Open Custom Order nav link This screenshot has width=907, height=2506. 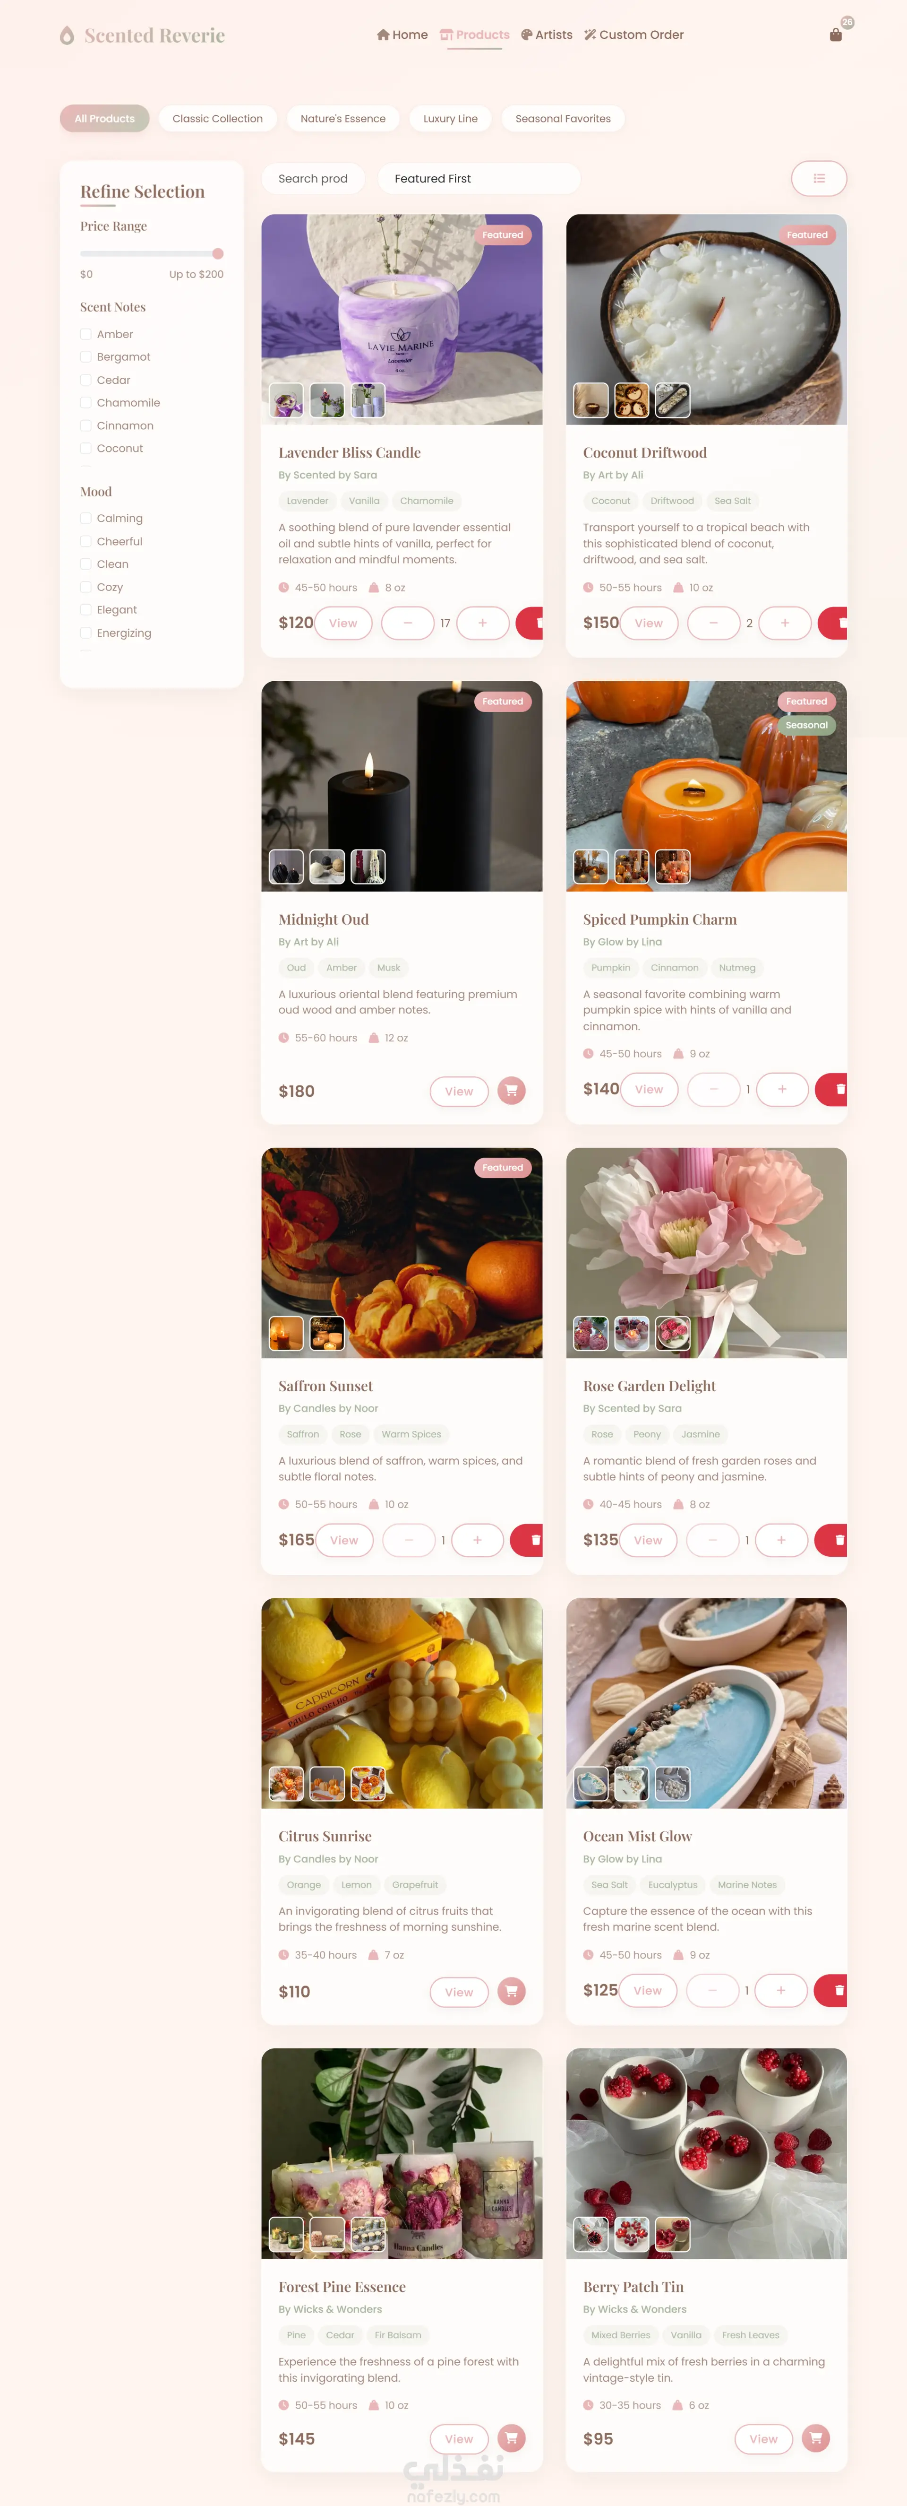(x=634, y=35)
